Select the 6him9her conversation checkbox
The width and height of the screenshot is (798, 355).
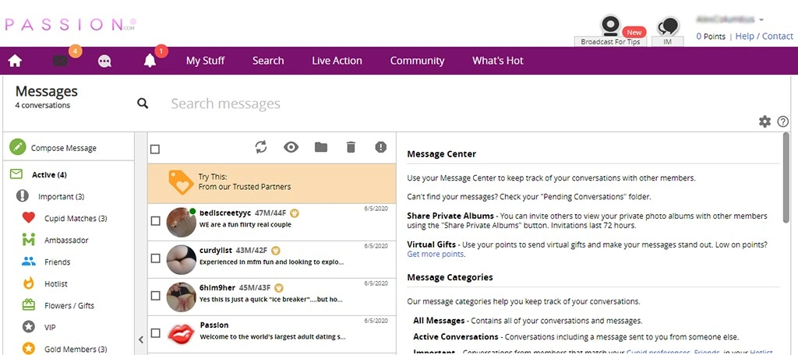(156, 296)
